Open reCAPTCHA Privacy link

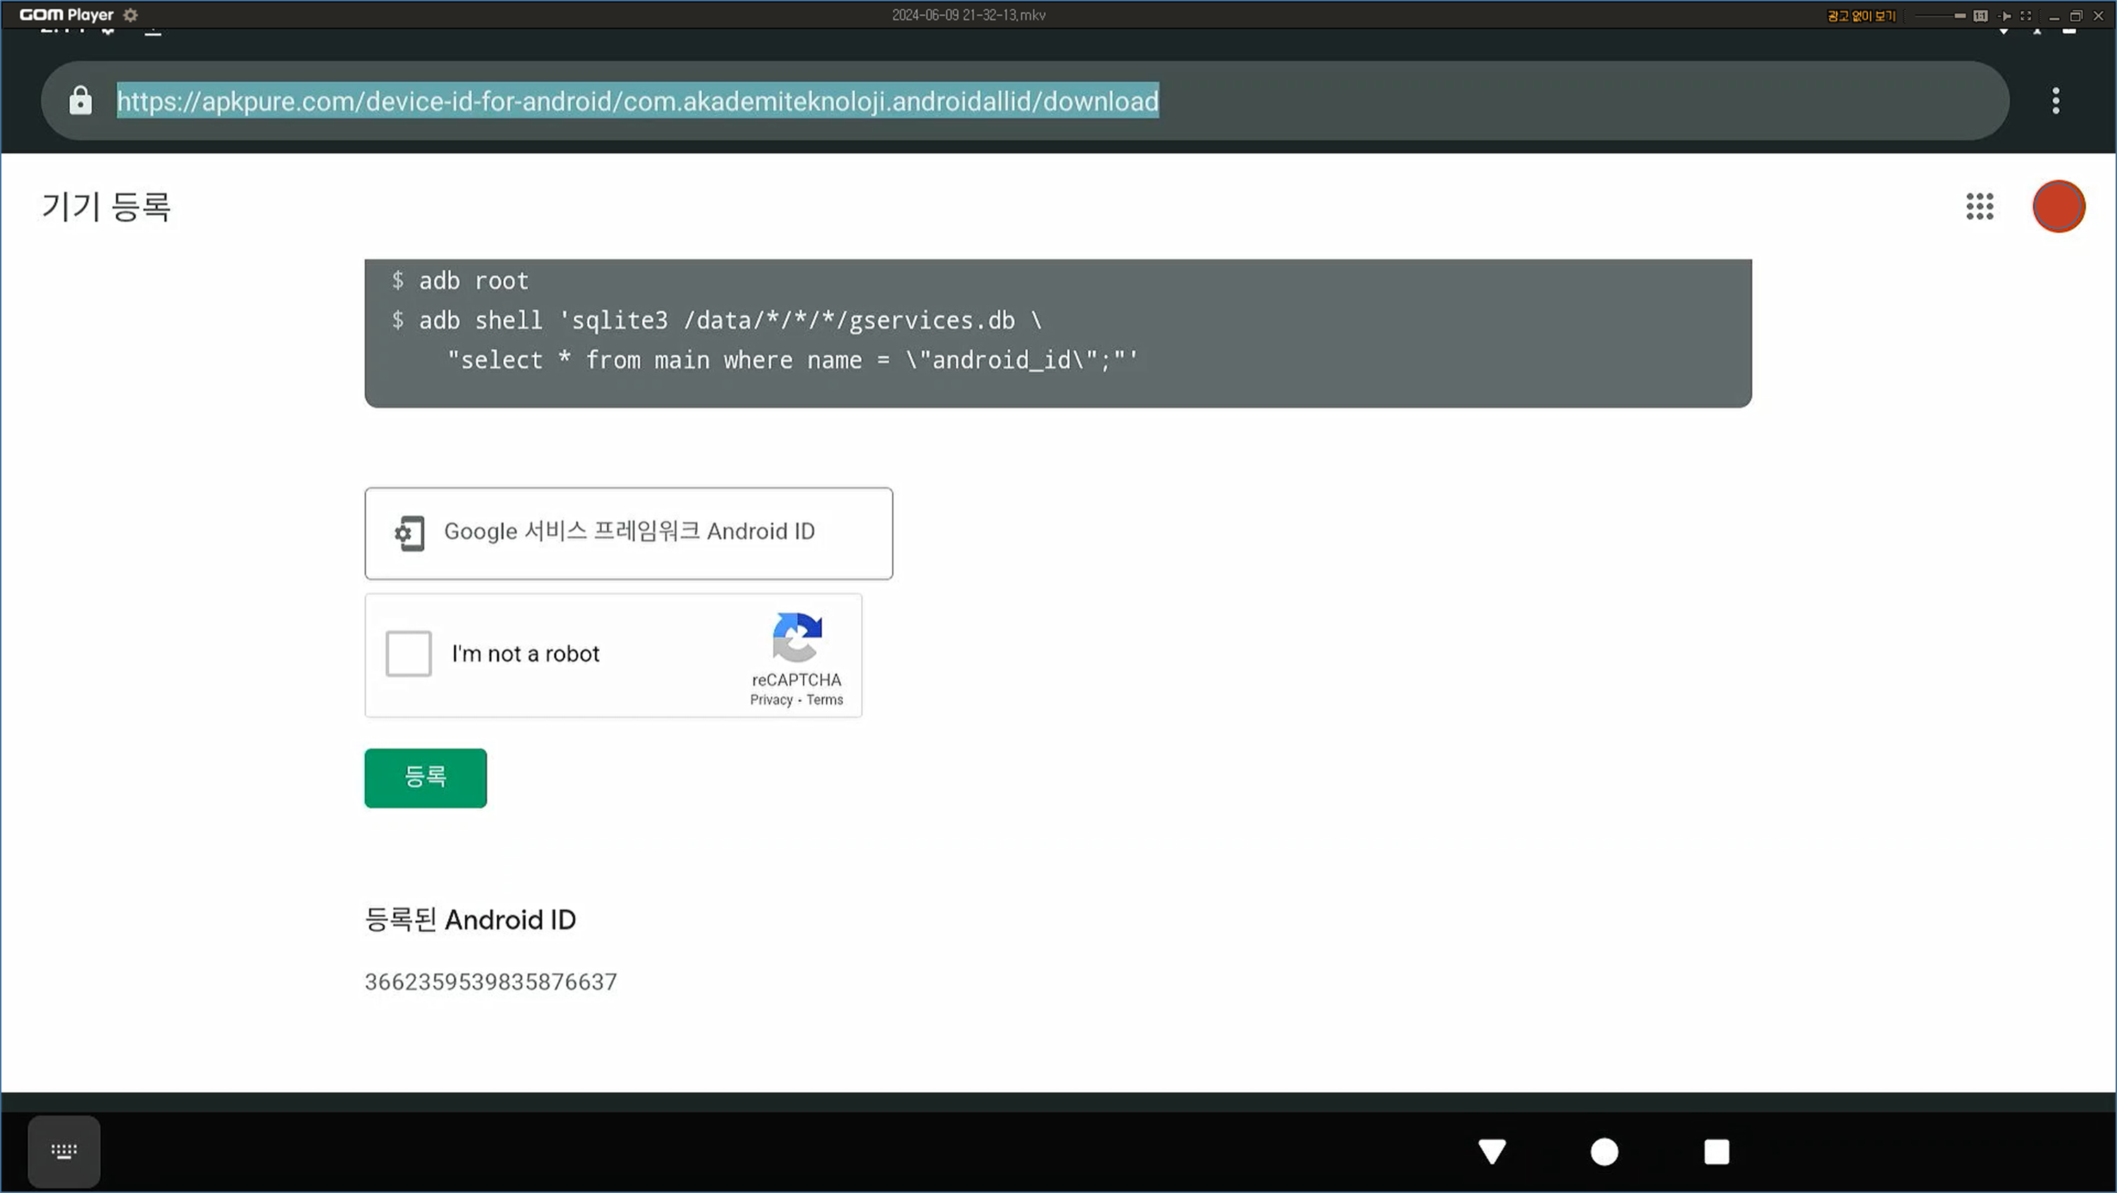click(x=770, y=700)
